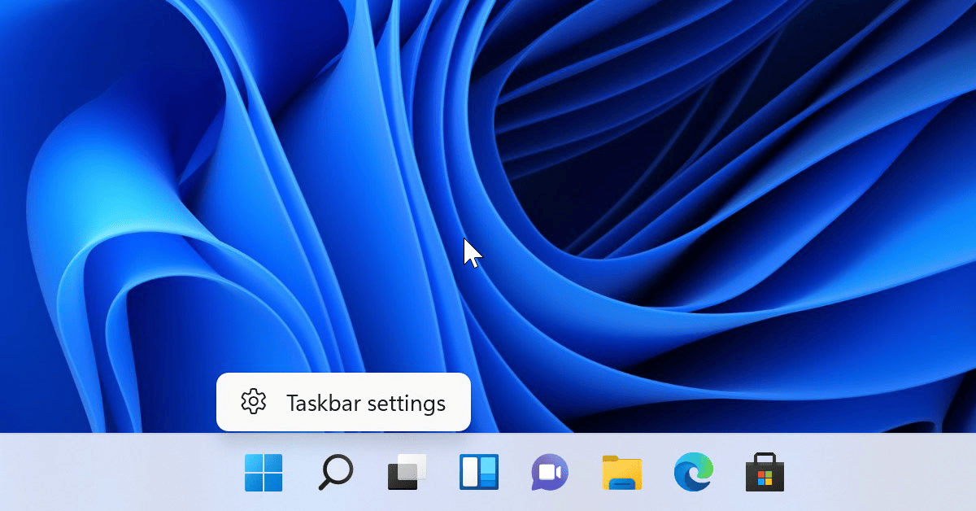Image resolution: width=976 pixels, height=511 pixels.
Task: Open the Windows Start menu
Action: tap(264, 473)
